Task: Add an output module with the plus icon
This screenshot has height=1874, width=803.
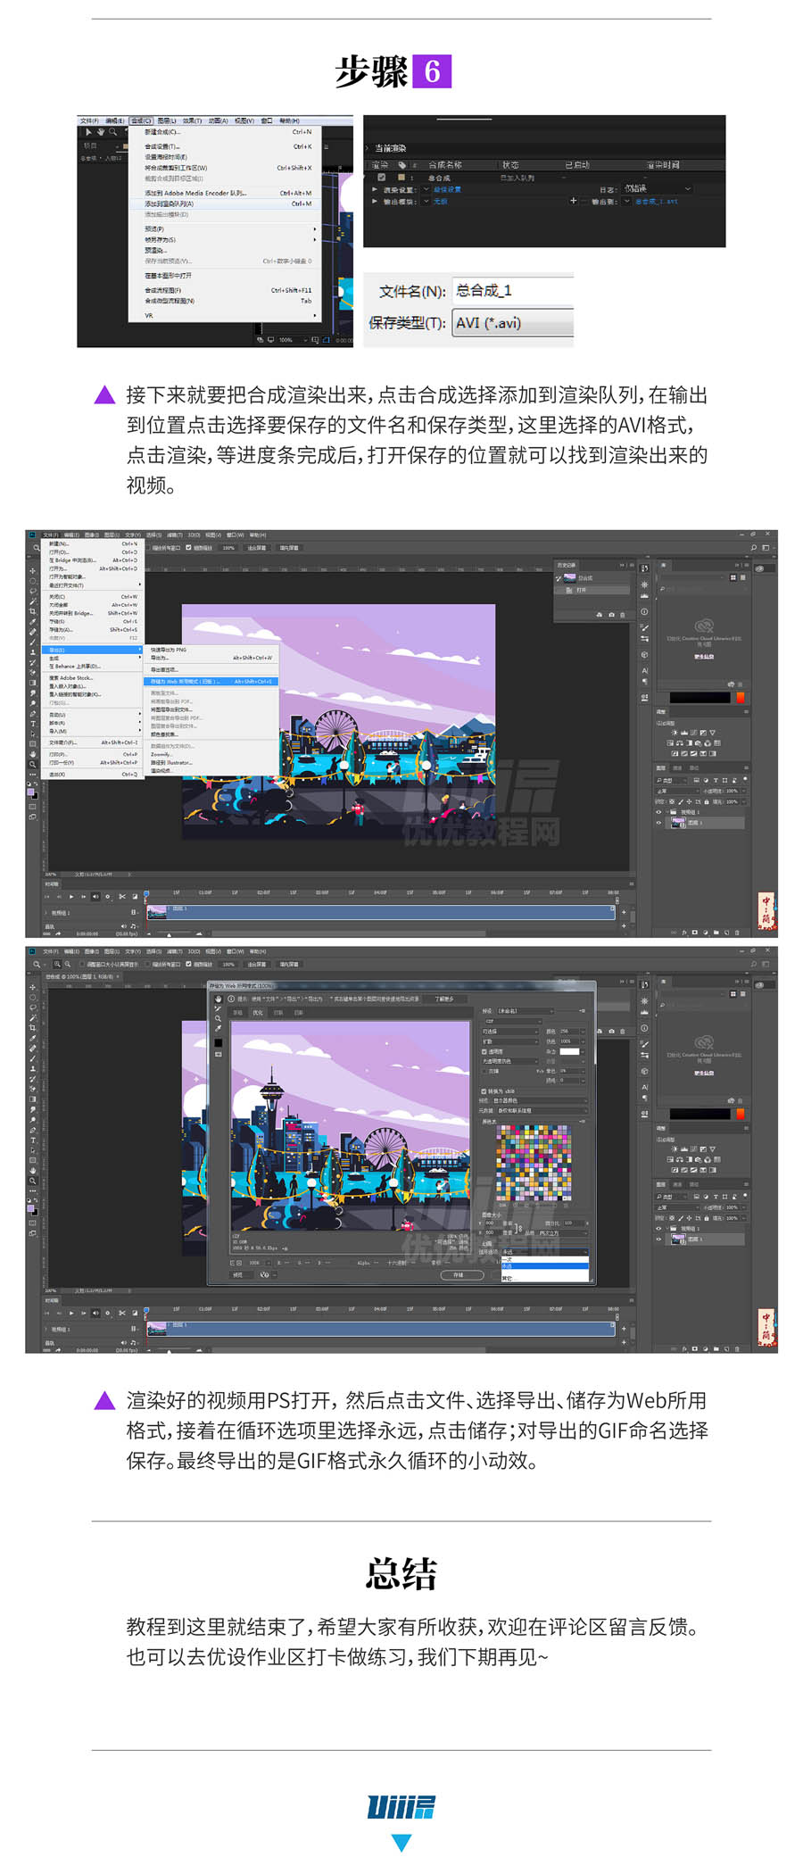Action: point(573,201)
